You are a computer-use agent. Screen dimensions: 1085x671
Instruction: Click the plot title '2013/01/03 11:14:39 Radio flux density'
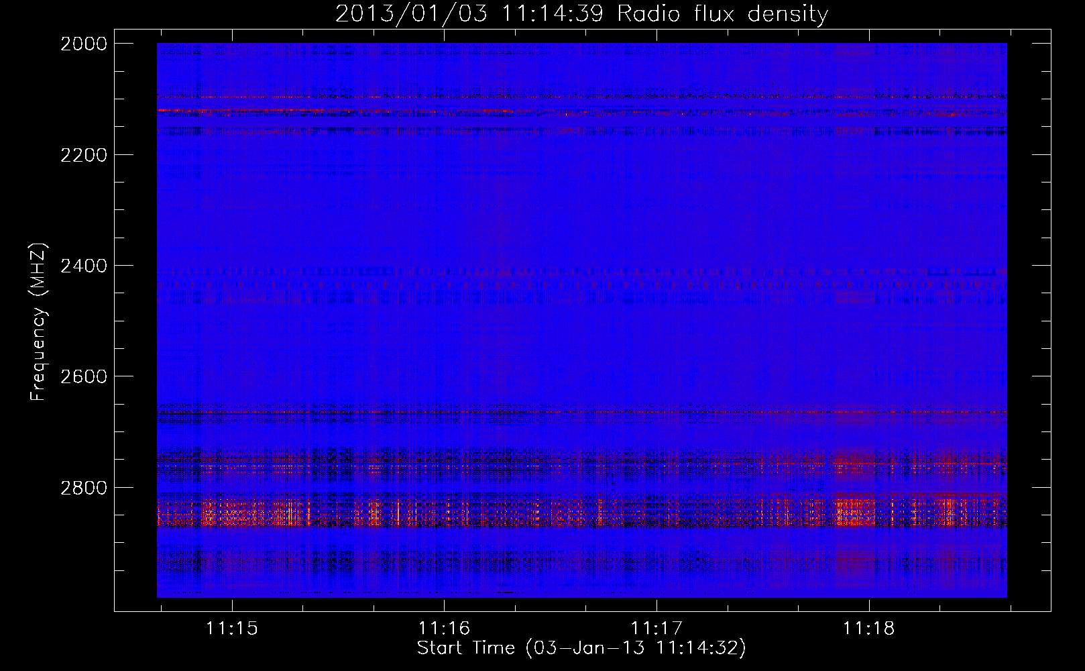[x=581, y=13]
